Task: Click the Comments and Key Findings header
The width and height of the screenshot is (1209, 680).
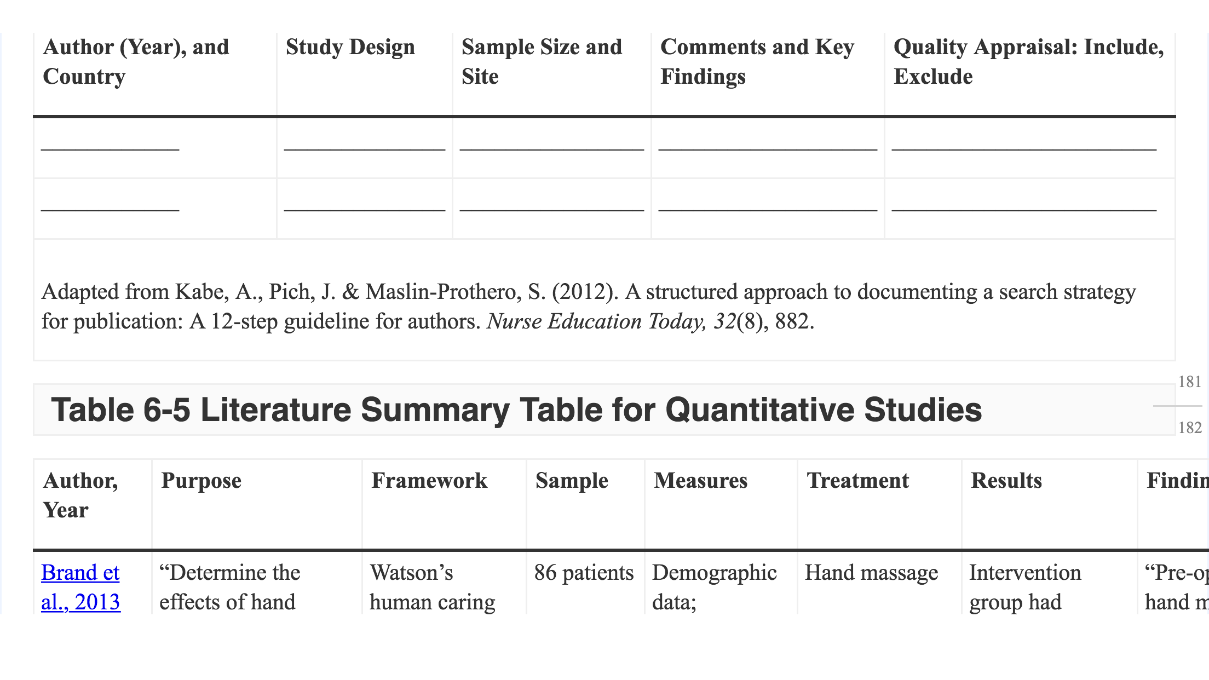Action: (757, 61)
